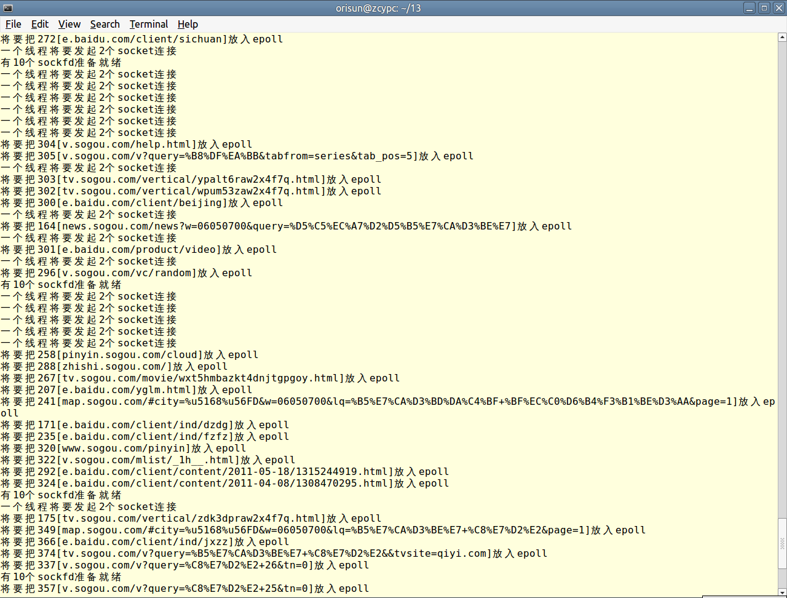This screenshot has width=787, height=598.
Task: Click the line with 301[e.baidu.com/product/video]
Action: [x=139, y=249]
